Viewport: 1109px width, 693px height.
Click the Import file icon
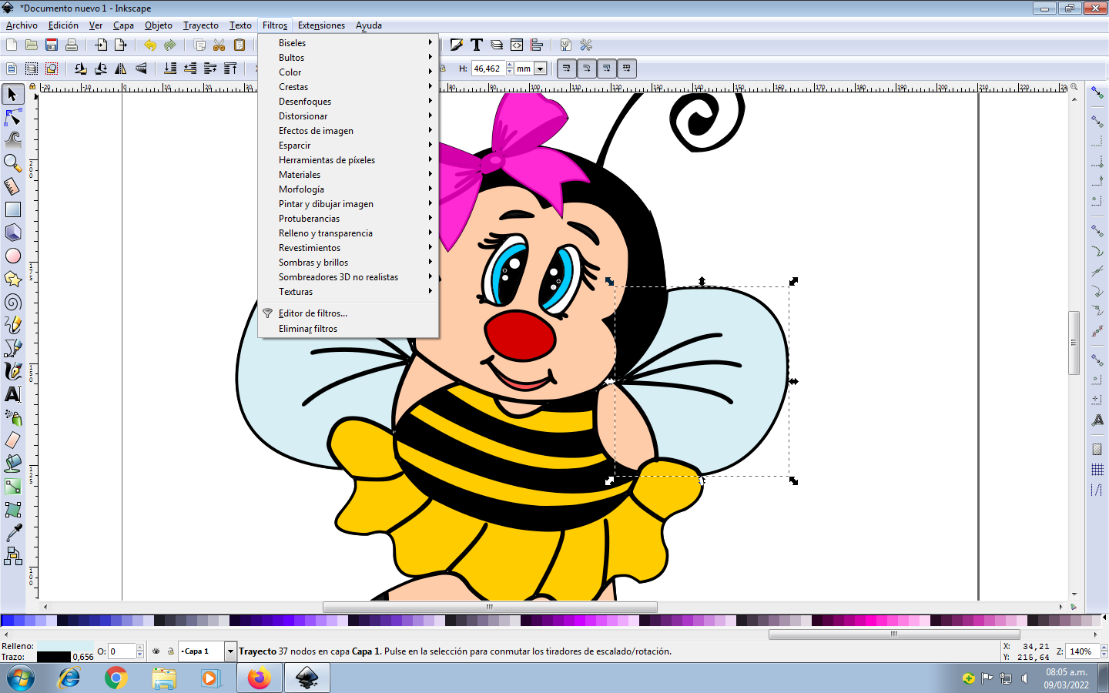click(x=101, y=45)
